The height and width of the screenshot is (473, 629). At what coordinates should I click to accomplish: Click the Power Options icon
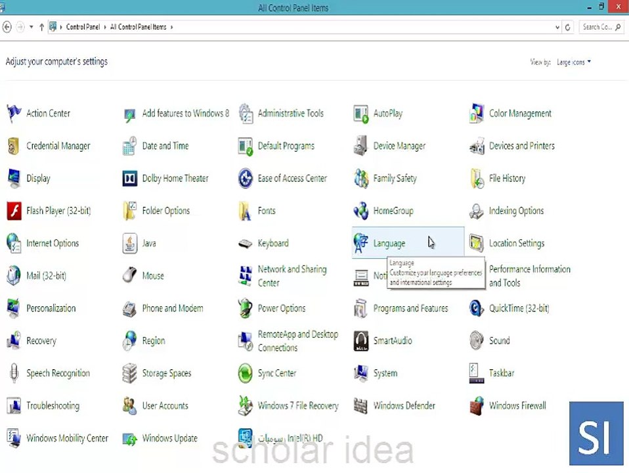click(245, 308)
